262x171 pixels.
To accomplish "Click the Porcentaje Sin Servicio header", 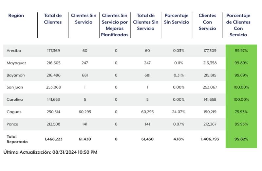I will [177, 19].
